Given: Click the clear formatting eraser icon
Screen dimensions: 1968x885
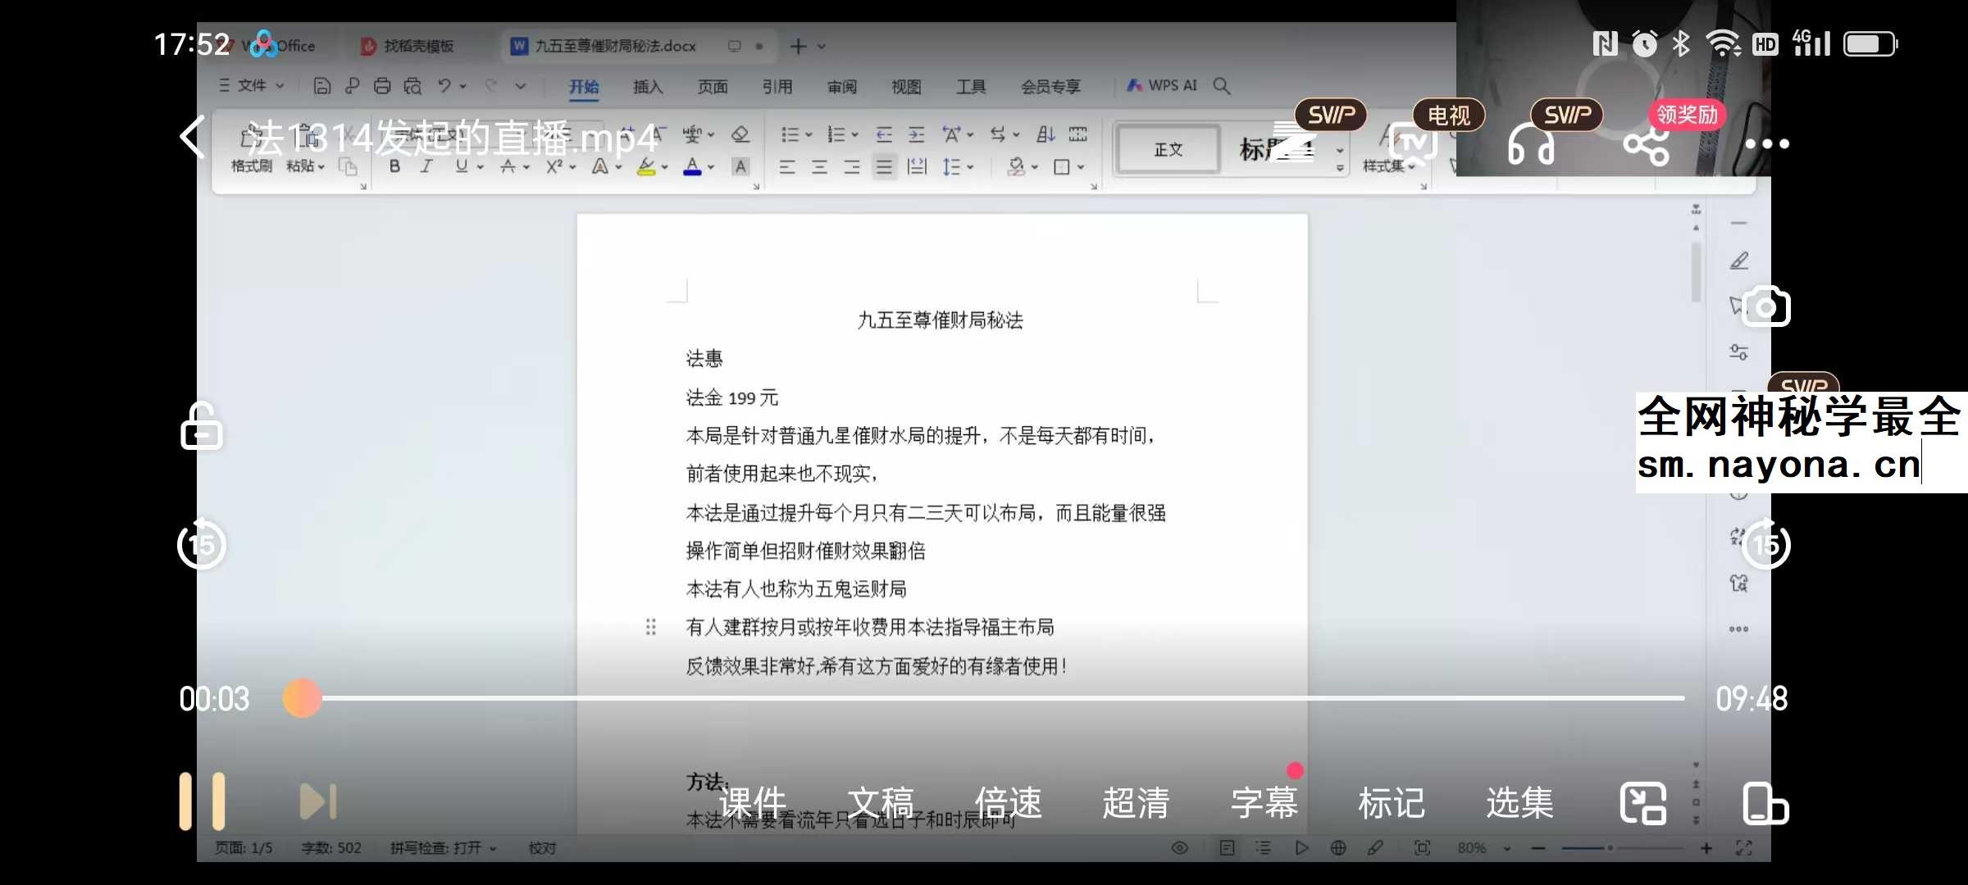Looking at the screenshot, I should pyautogui.click(x=740, y=134).
